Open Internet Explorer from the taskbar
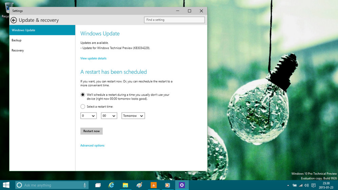The width and height of the screenshot is (338, 190). tap(111, 185)
